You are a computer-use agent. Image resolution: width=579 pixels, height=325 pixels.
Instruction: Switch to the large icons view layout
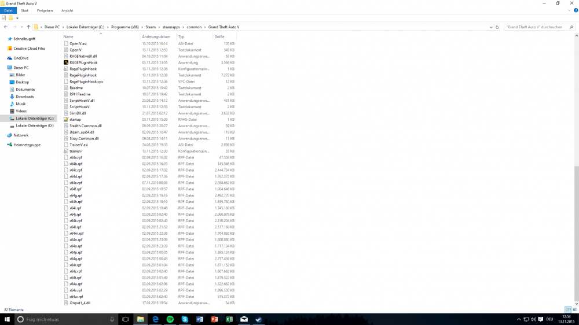(574, 309)
